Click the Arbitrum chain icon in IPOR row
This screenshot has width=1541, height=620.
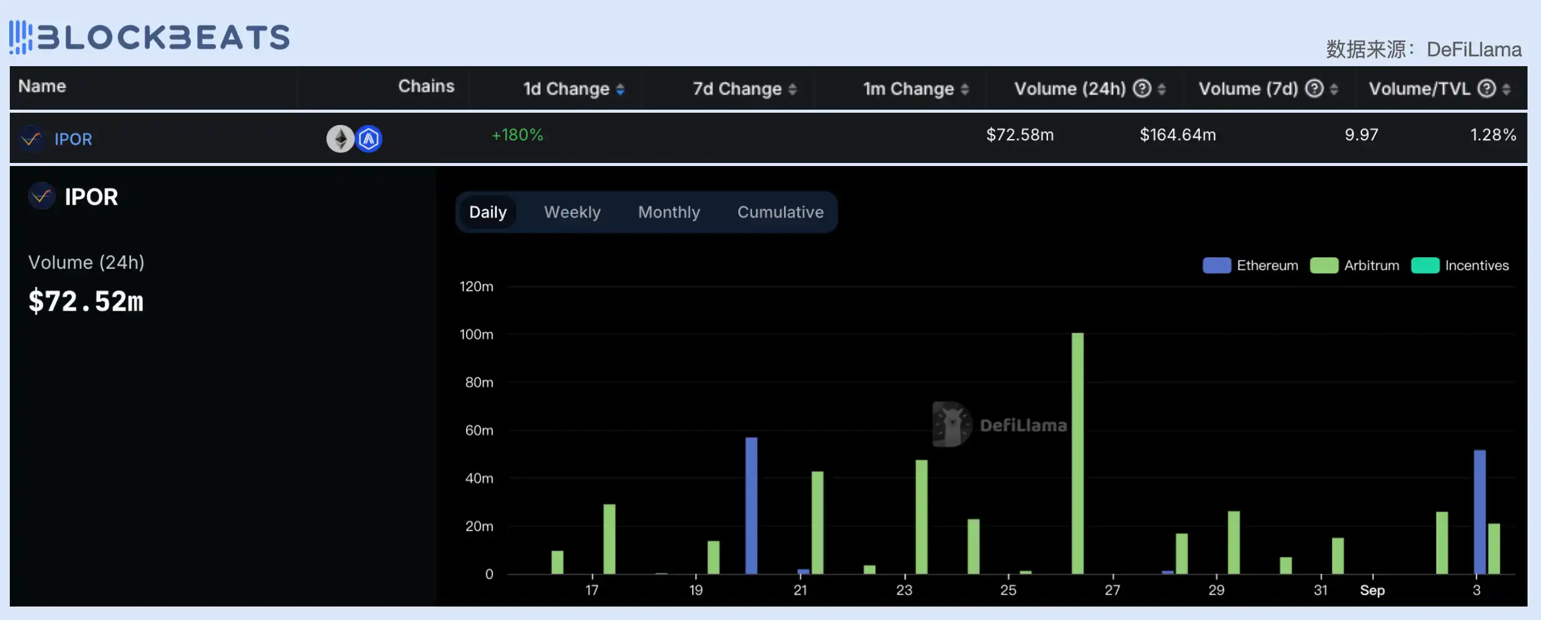369,139
